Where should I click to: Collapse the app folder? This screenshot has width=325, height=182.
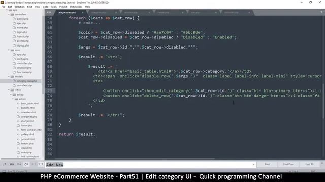7,10
